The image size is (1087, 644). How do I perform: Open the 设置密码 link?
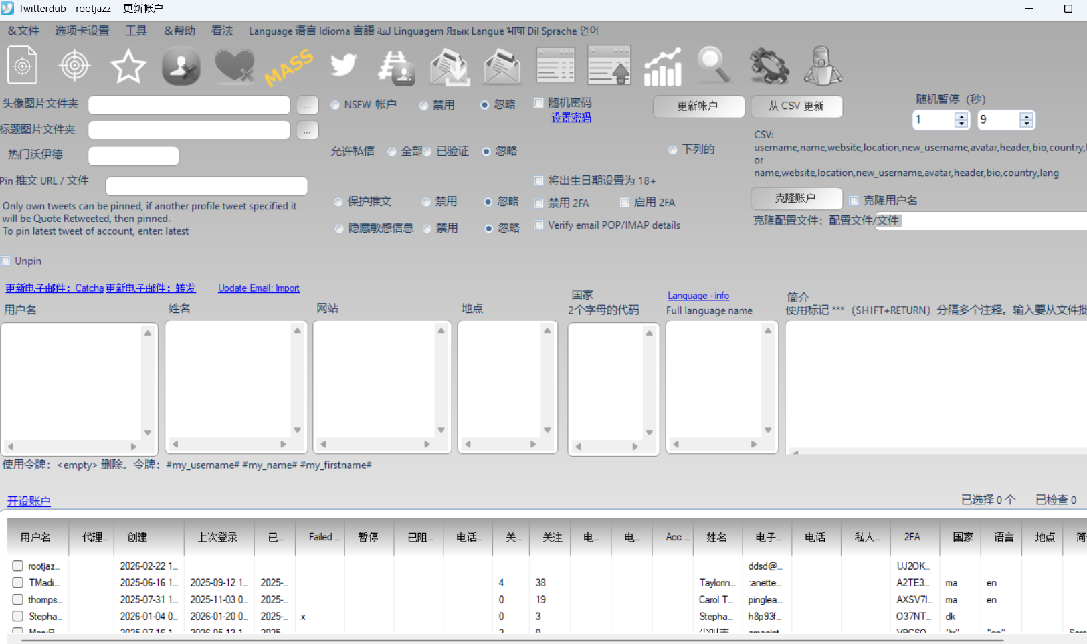(x=571, y=118)
